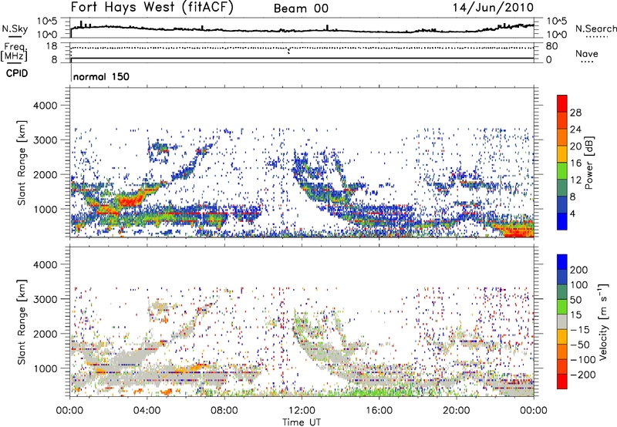Image resolution: width=617 pixels, height=427 pixels.
Task: Click '3000' tick on velocity panel axis
Action: (x=46, y=299)
